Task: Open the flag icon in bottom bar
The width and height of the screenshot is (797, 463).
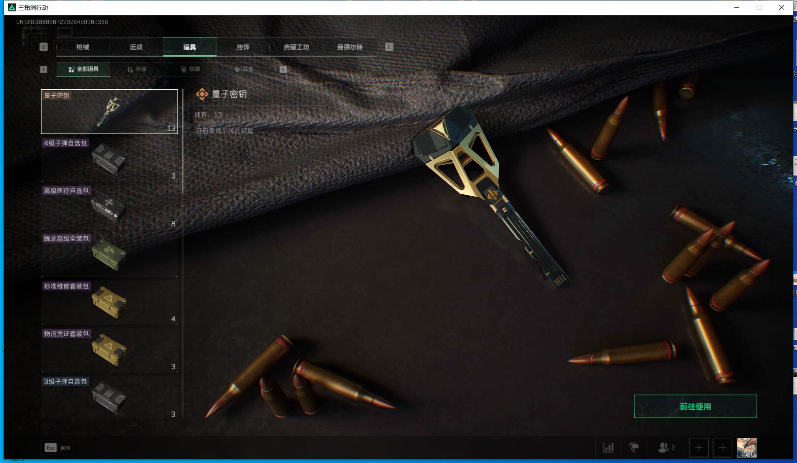Action: pyautogui.click(x=634, y=448)
